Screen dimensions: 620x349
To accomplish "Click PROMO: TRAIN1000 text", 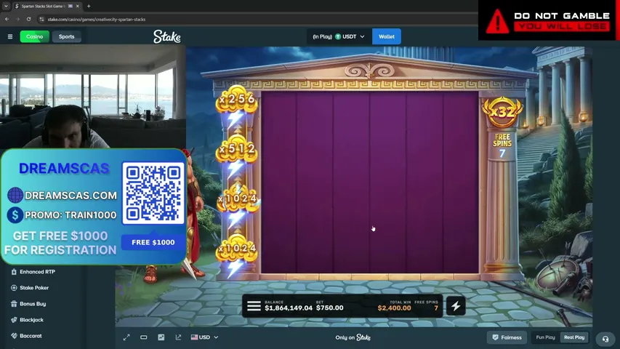I will (71, 215).
